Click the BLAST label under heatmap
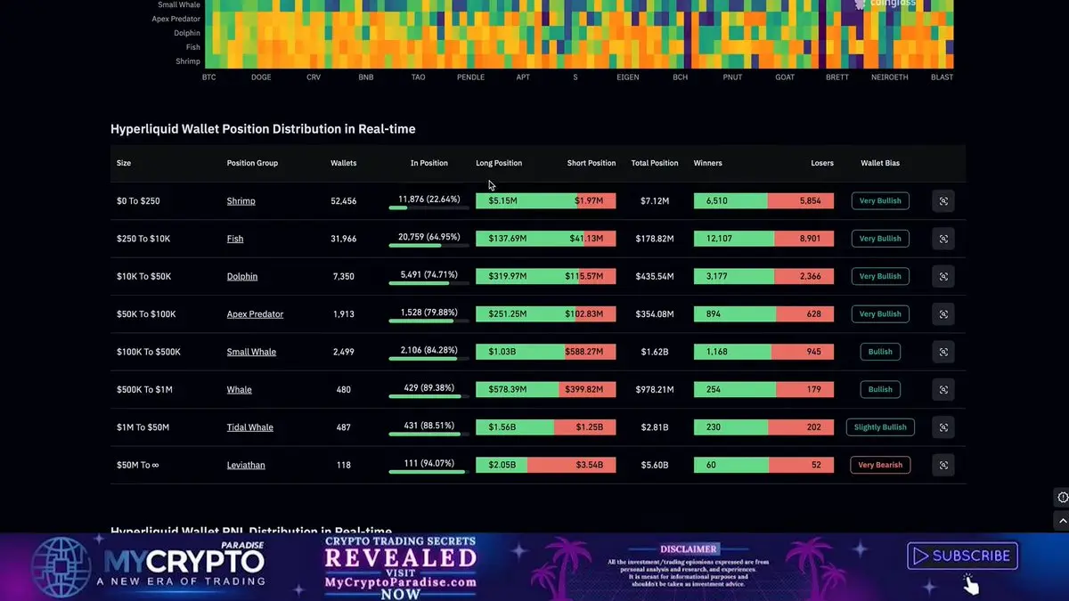Screen dimensions: 1069x601 [942, 77]
